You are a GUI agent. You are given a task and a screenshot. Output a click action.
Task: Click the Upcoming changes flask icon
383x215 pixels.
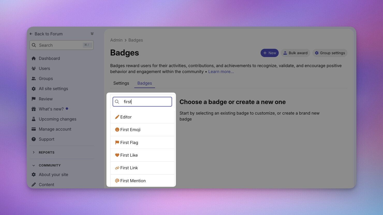[34, 119]
